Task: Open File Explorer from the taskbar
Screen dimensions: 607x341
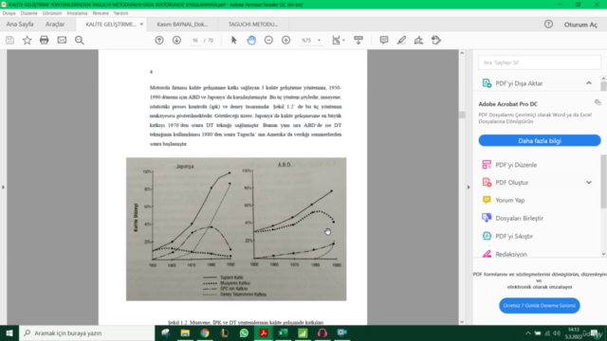Action: [185, 332]
